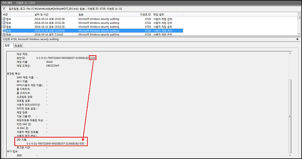302x159 pixels.
Task: Click the 계정 만료 label
Action: coord(22,112)
